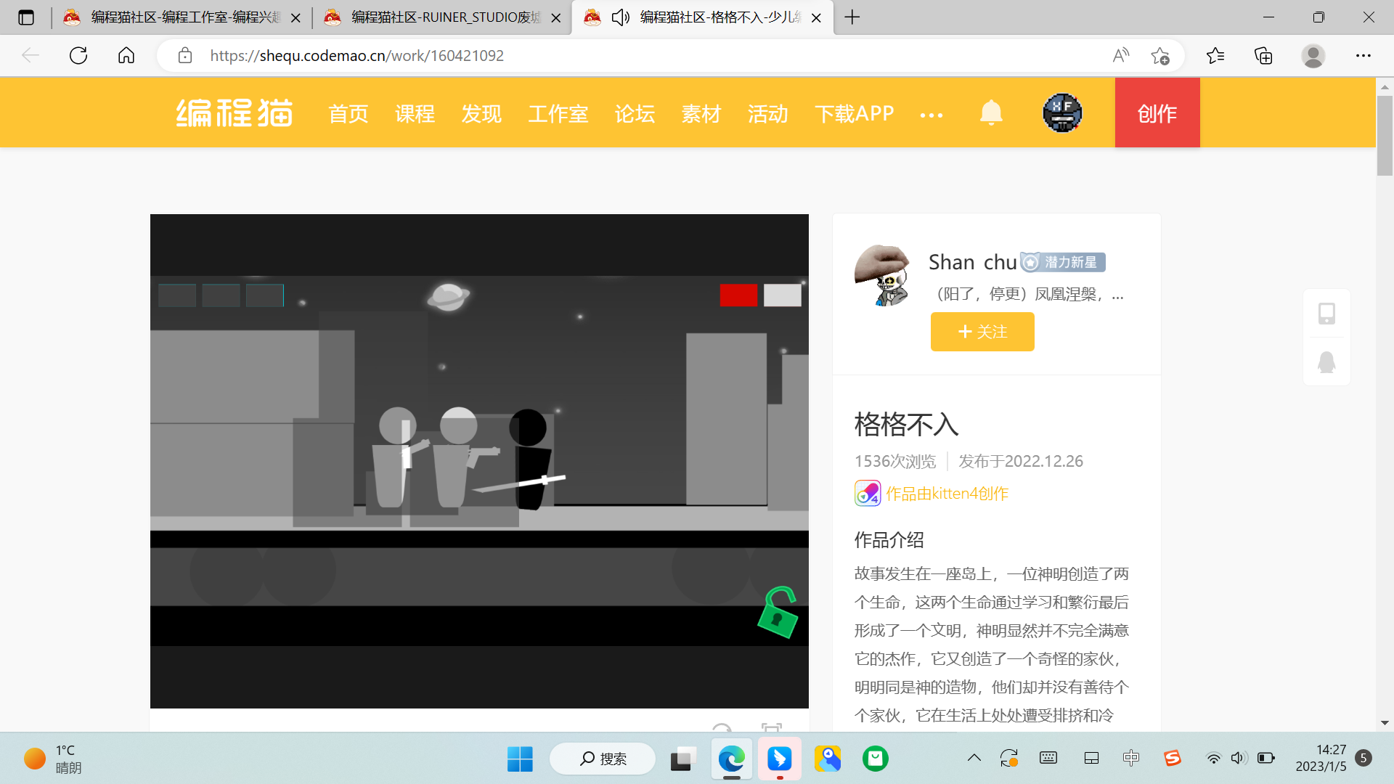Click the red rectangle in the game
1394x784 pixels.
pyautogui.click(x=738, y=295)
